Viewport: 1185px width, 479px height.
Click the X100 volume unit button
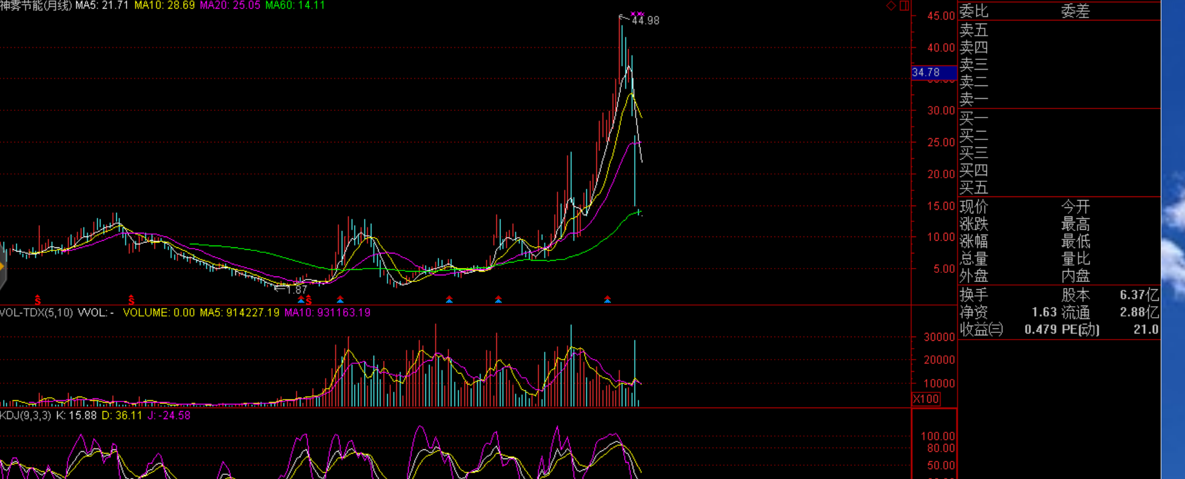pyautogui.click(x=926, y=399)
